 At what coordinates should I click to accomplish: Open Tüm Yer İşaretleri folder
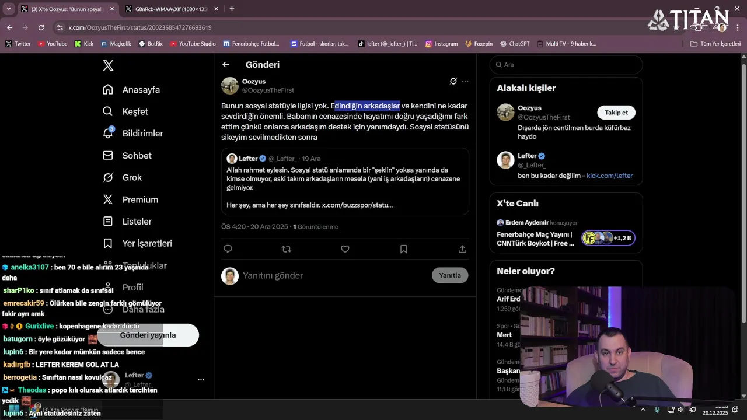pyautogui.click(x=715, y=44)
